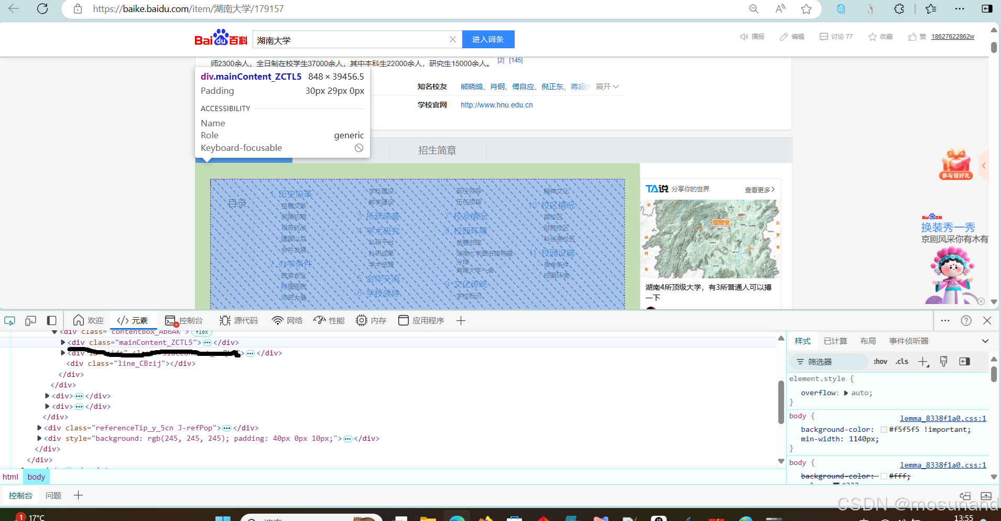
Task: Click the 筛选器 styles filter field
Action: 829,362
